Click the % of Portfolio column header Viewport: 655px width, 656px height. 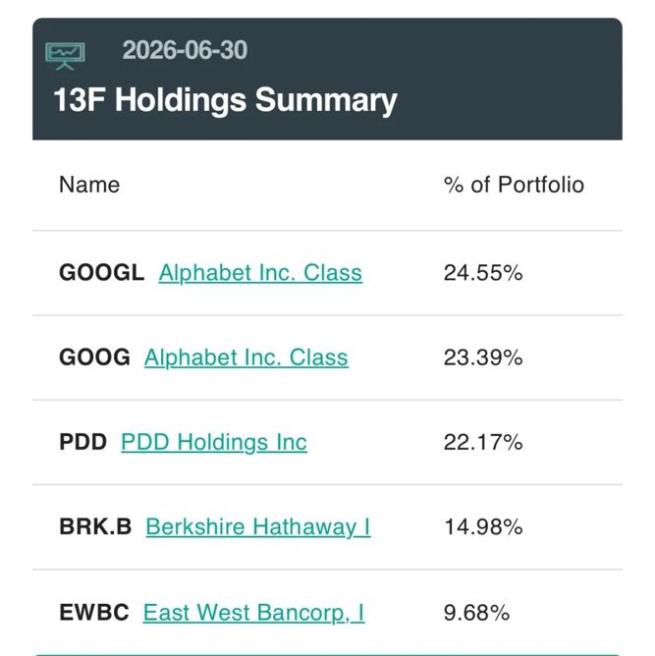click(x=514, y=185)
